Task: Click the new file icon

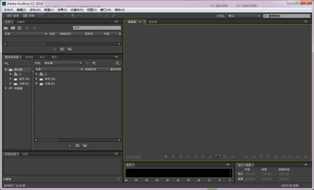Action: [19, 28]
